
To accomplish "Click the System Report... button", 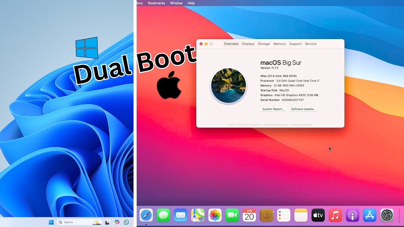I will (x=273, y=109).
